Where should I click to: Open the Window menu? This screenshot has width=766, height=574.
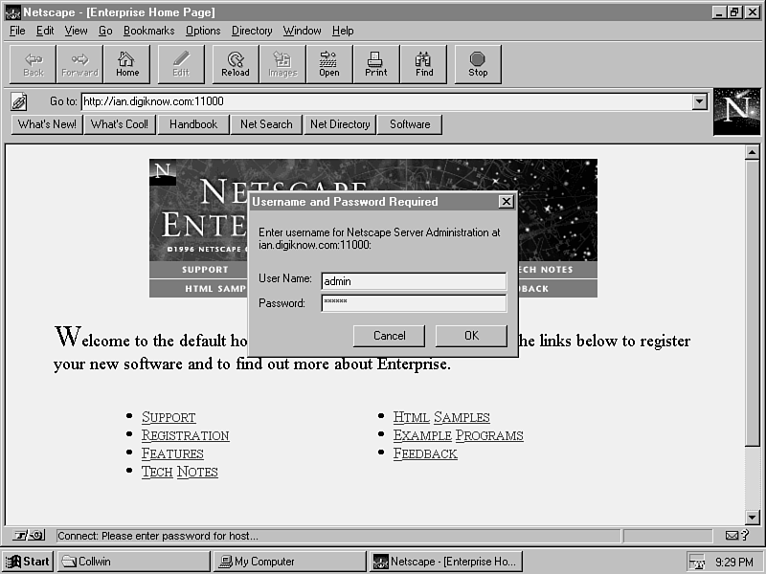pos(302,31)
